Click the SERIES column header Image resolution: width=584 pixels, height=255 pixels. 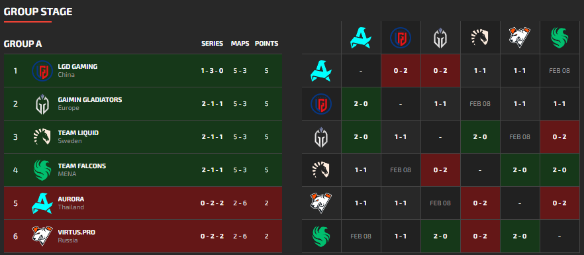(213, 44)
